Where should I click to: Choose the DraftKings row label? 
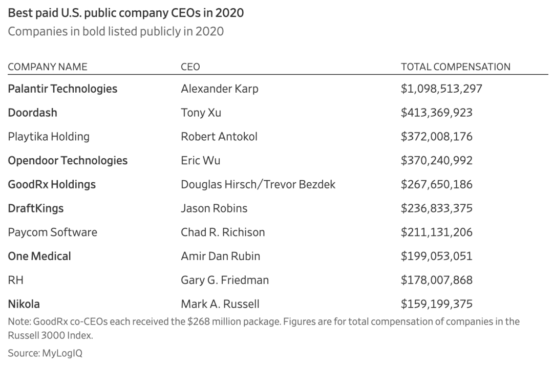(x=36, y=208)
